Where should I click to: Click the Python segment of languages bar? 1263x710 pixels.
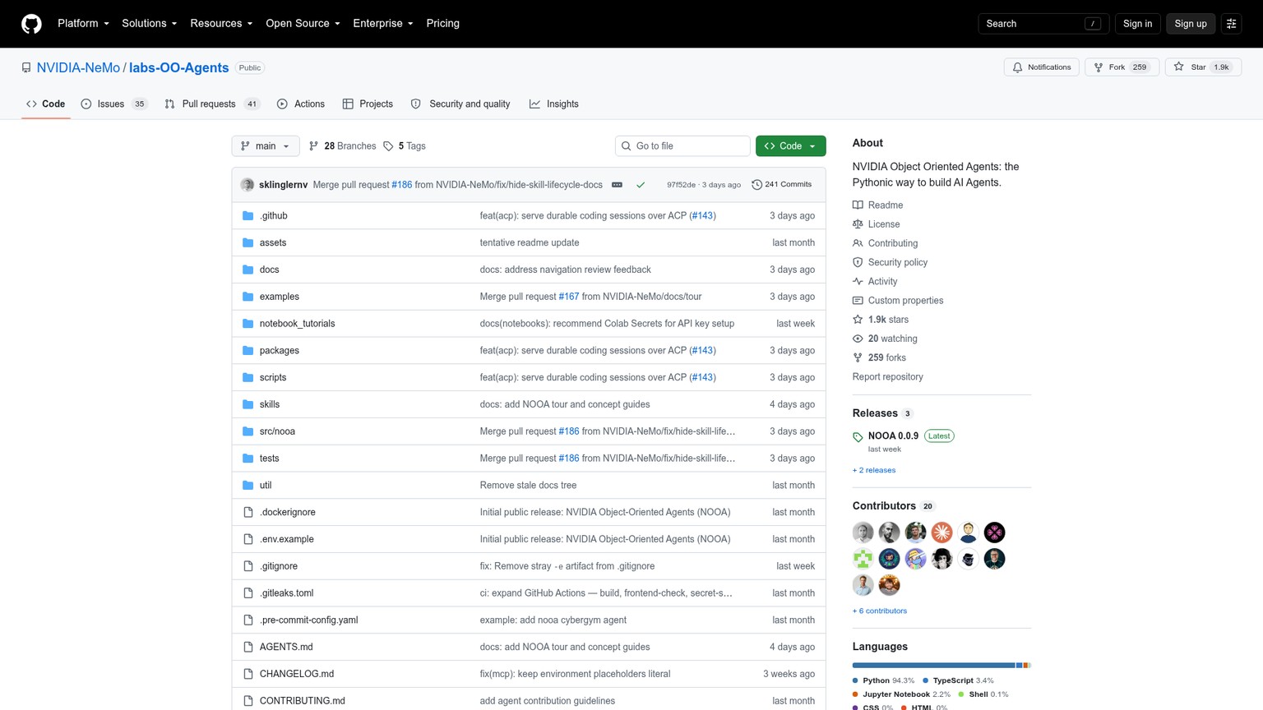pos(933,666)
